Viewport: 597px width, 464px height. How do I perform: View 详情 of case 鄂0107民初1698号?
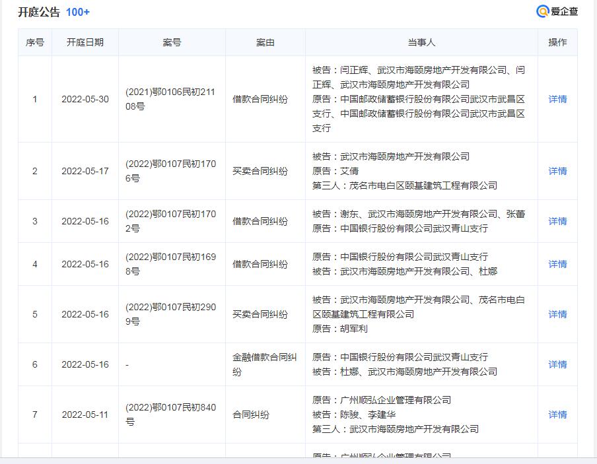pos(557,264)
